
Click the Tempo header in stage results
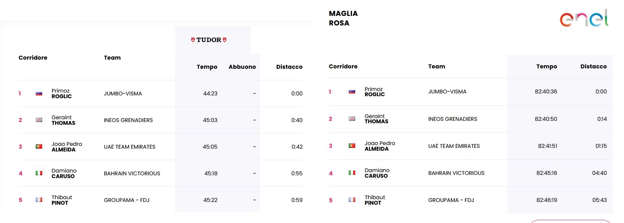click(x=207, y=67)
